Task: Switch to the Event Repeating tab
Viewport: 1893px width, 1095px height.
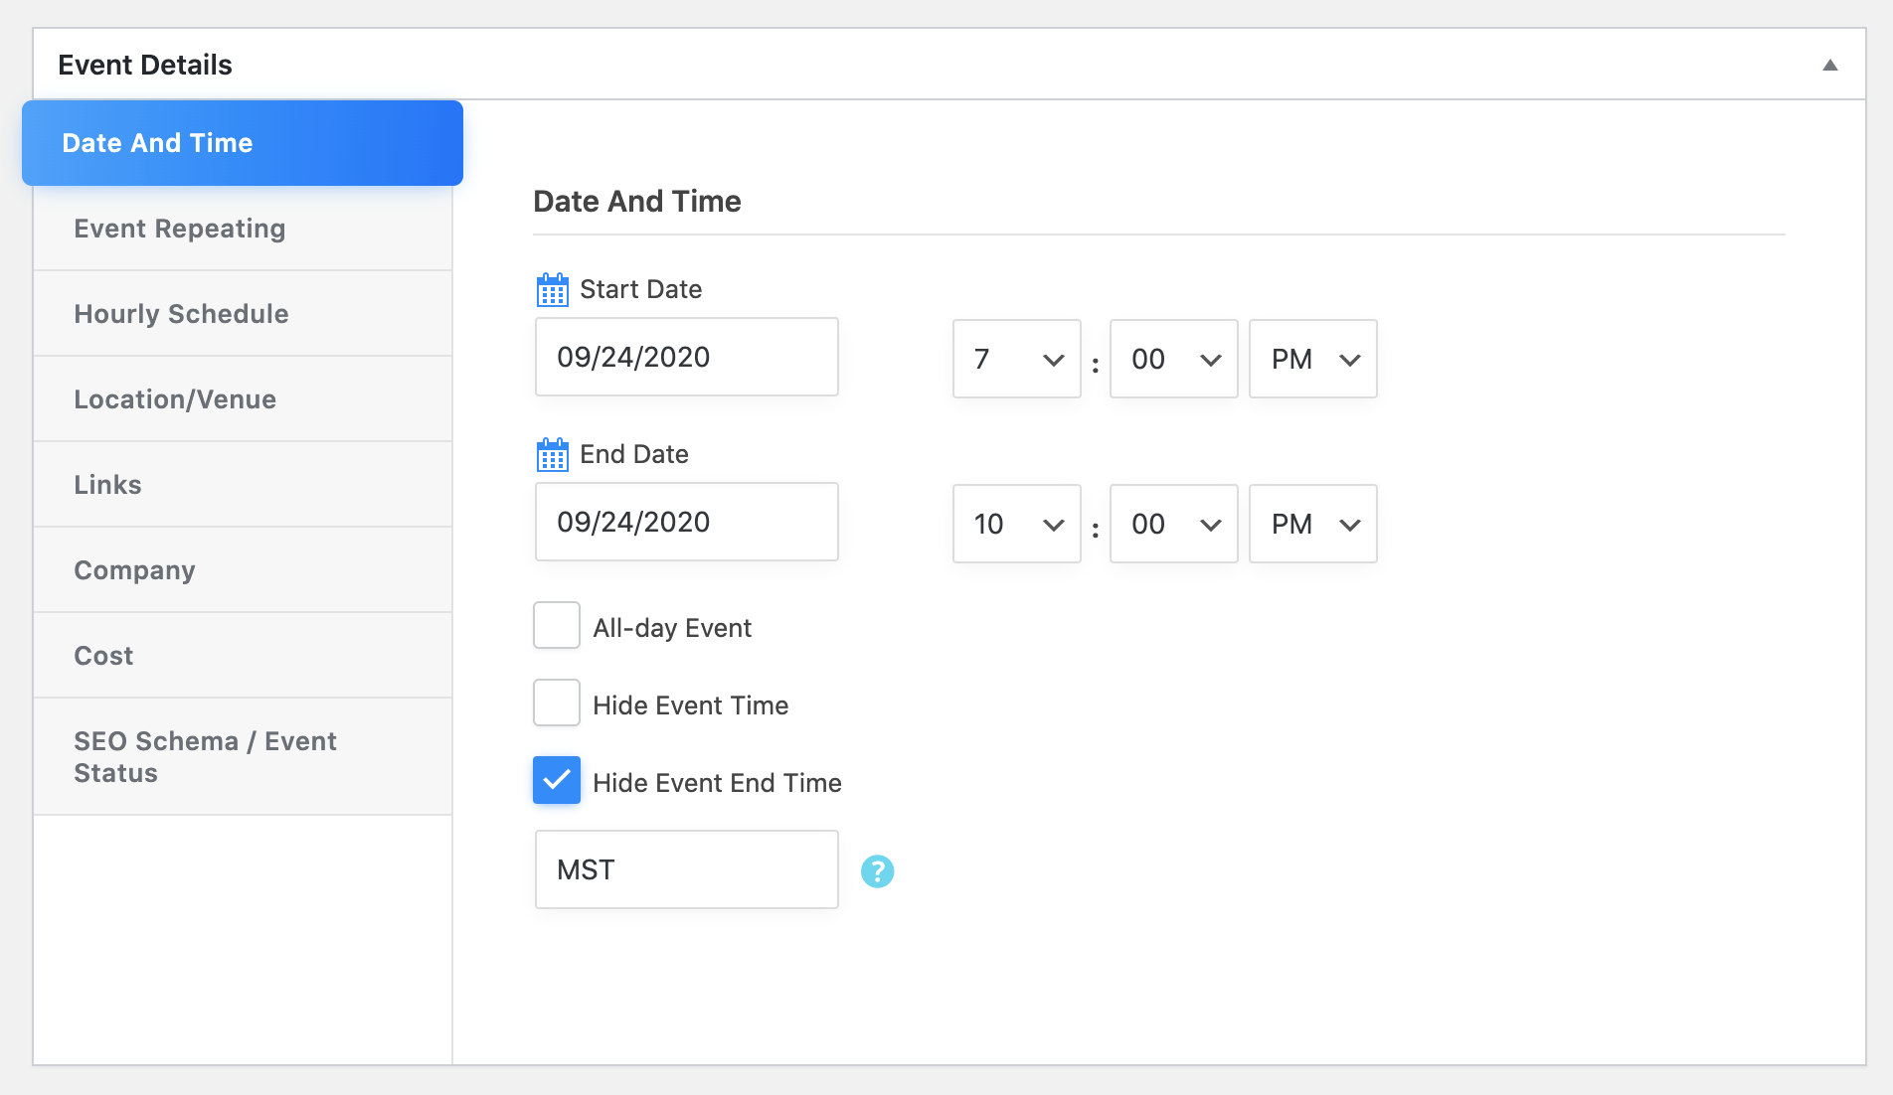Action: click(180, 229)
